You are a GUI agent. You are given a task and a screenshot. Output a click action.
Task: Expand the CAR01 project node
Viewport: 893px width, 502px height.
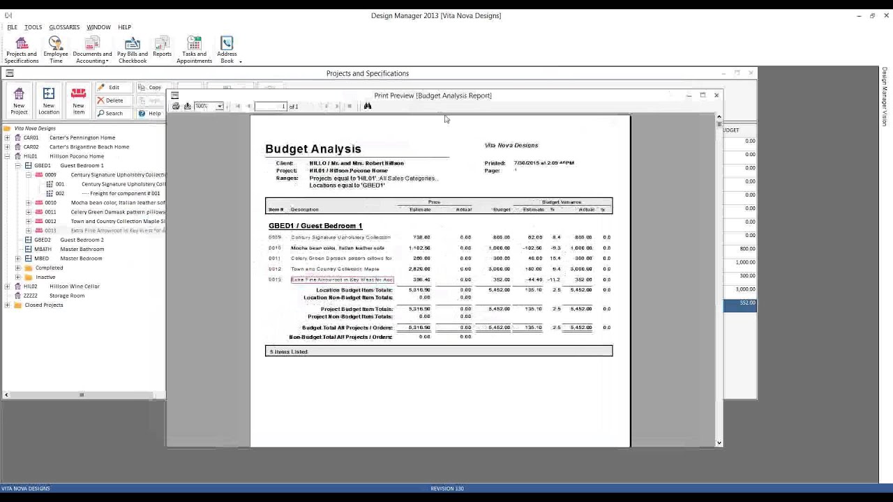click(7, 137)
